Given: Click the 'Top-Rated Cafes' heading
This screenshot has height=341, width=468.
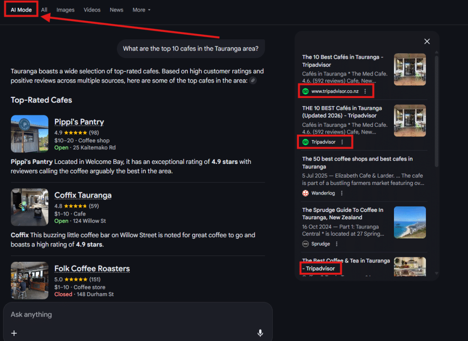Looking at the screenshot, I should 41,100.
